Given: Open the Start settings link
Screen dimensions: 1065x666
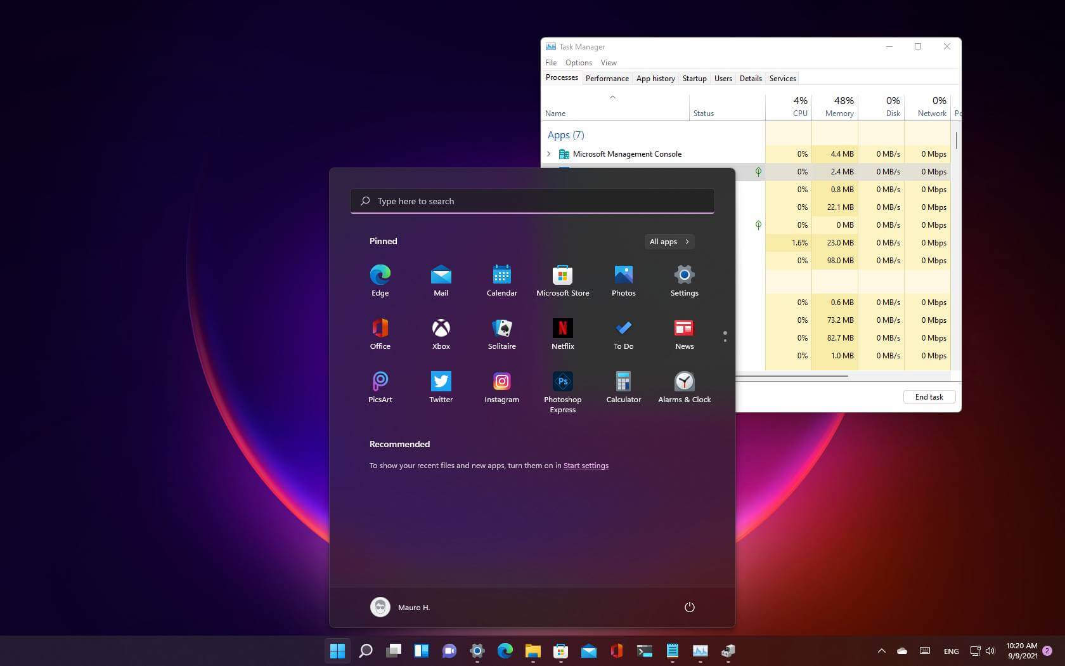Looking at the screenshot, I should click(x=586, y=466).
